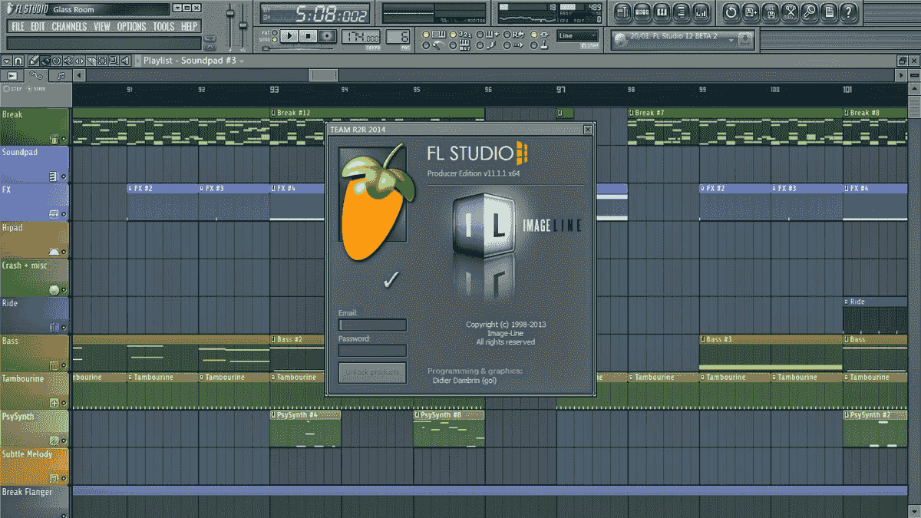
Task: Open the CHANNELS menu
Action: [69, 26]
